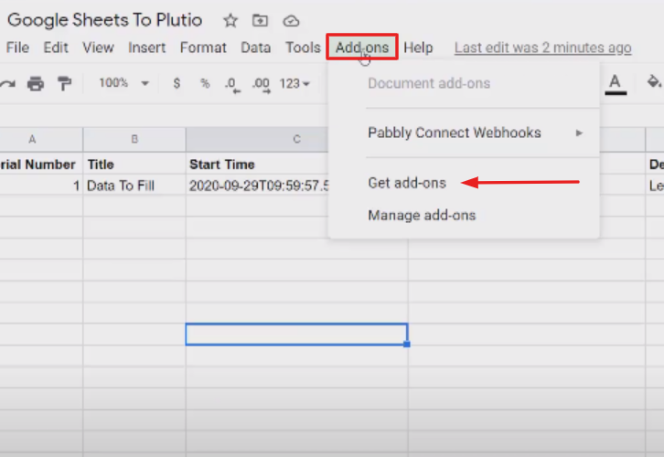Choose Manage add-ons from menu
This screenshot has width=664, height=457.
422,216
